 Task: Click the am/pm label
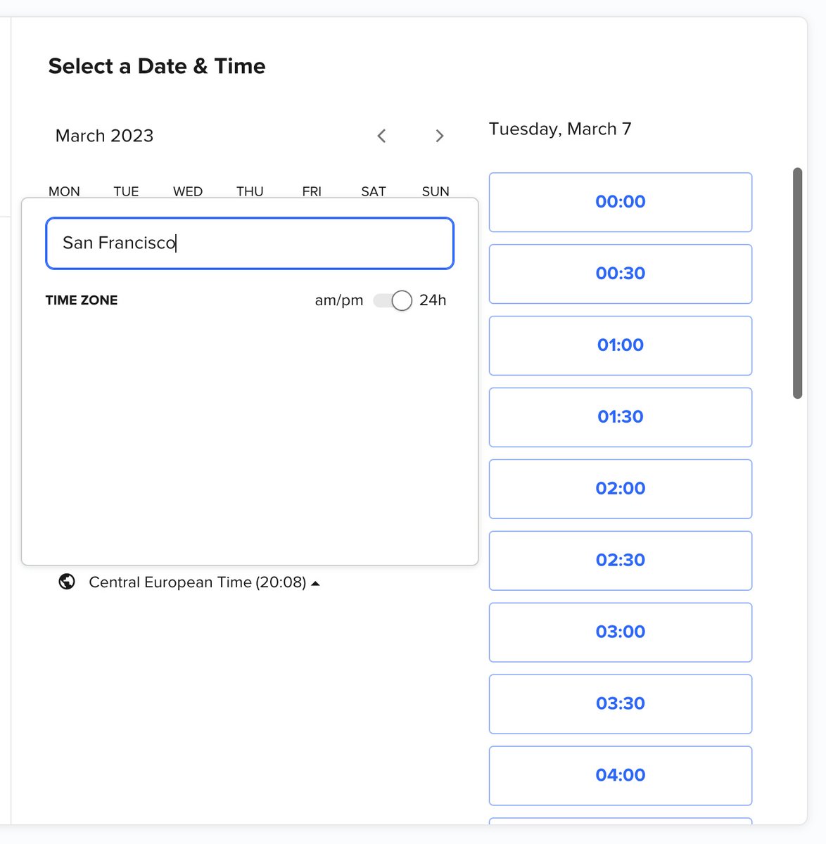coord(339,300)
